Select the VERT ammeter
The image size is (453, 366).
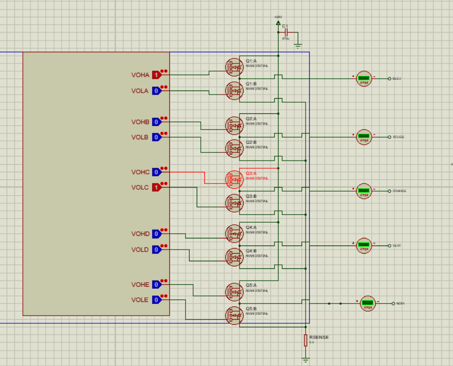coord(364,245)
